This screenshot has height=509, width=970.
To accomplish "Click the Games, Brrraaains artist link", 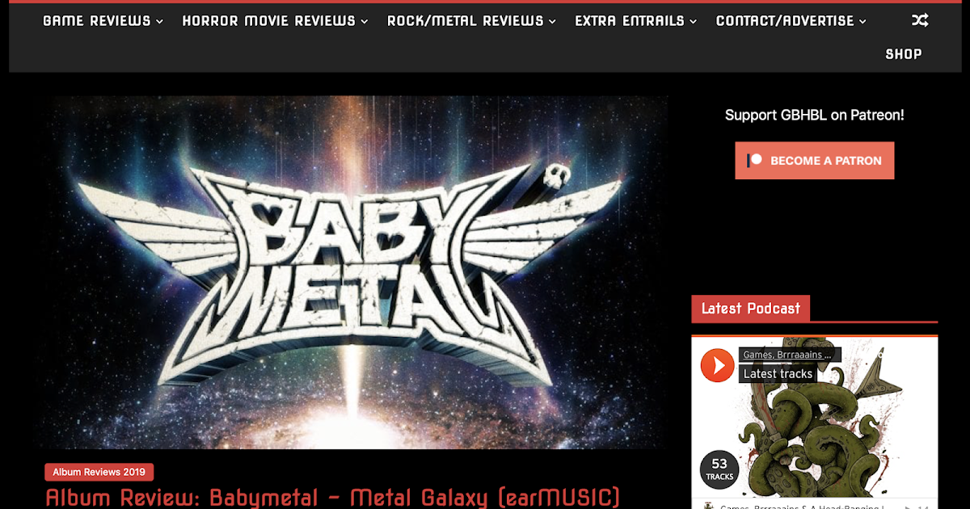I will [790, 355].
